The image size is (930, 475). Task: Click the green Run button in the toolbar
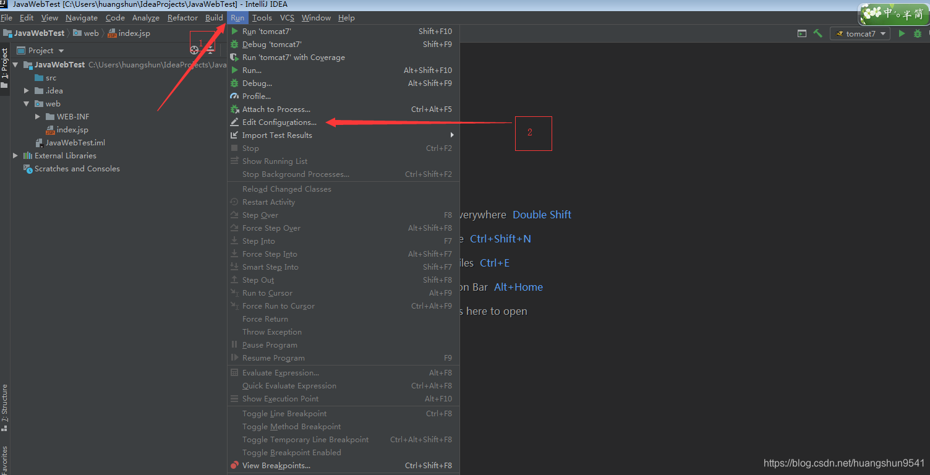tap(902, 33)
